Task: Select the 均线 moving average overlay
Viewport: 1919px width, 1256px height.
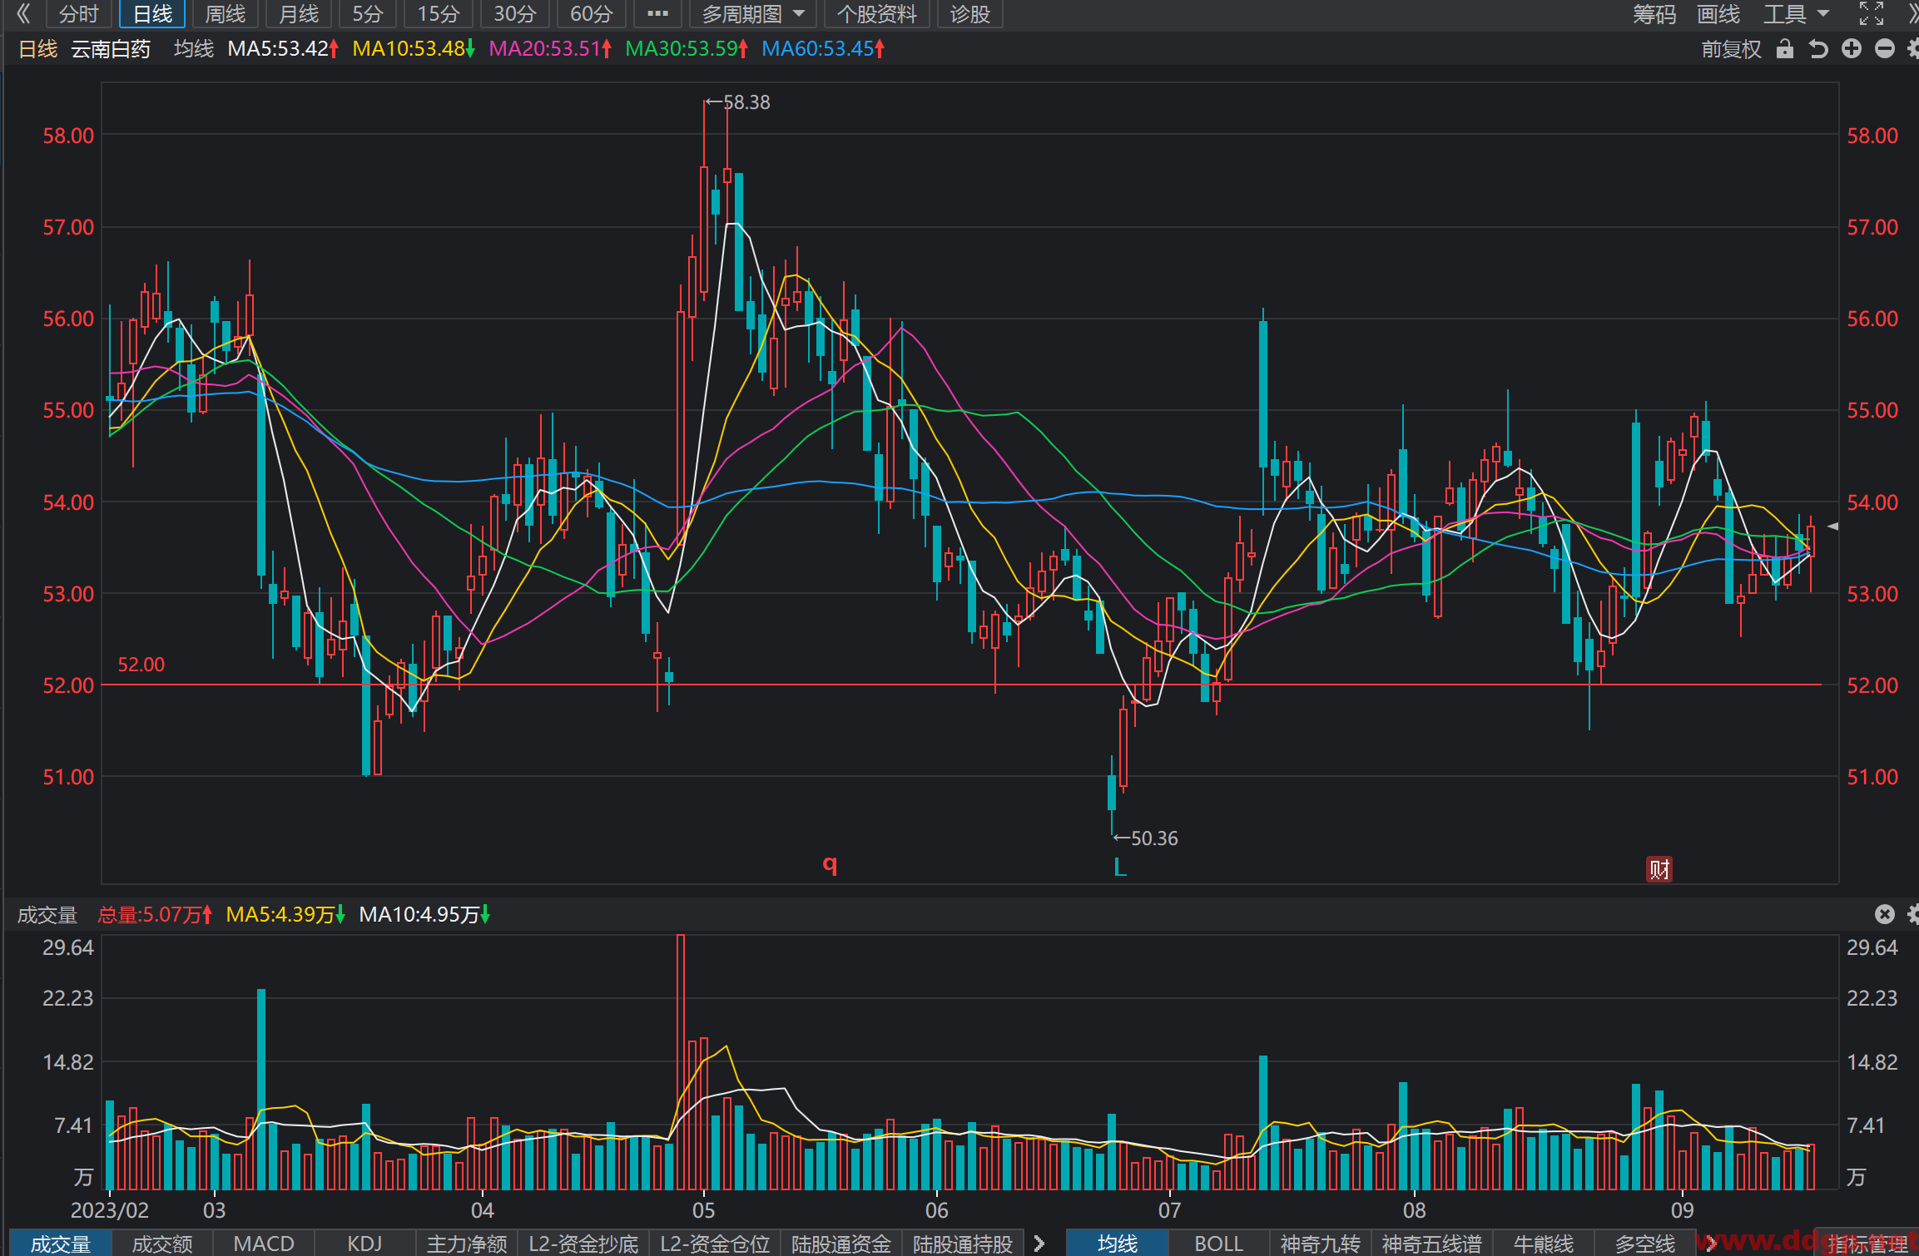Action: [x=1117, y=1244]
